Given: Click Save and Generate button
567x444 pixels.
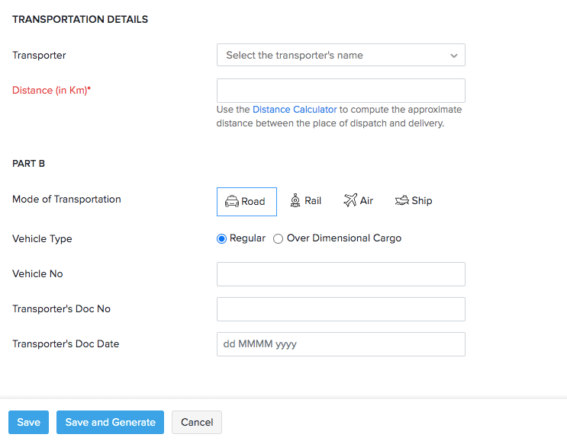Looking at the screenshot, I should [x=110, y=423].
